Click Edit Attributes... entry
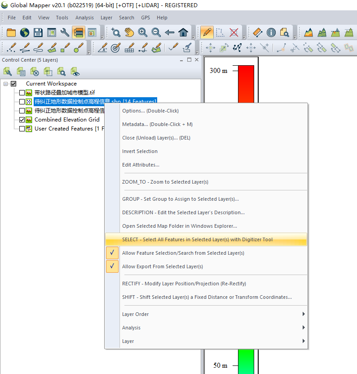Image resolution: width=357 pixels, height=374 pixels. pyautogui.click(x=206, y=165)
